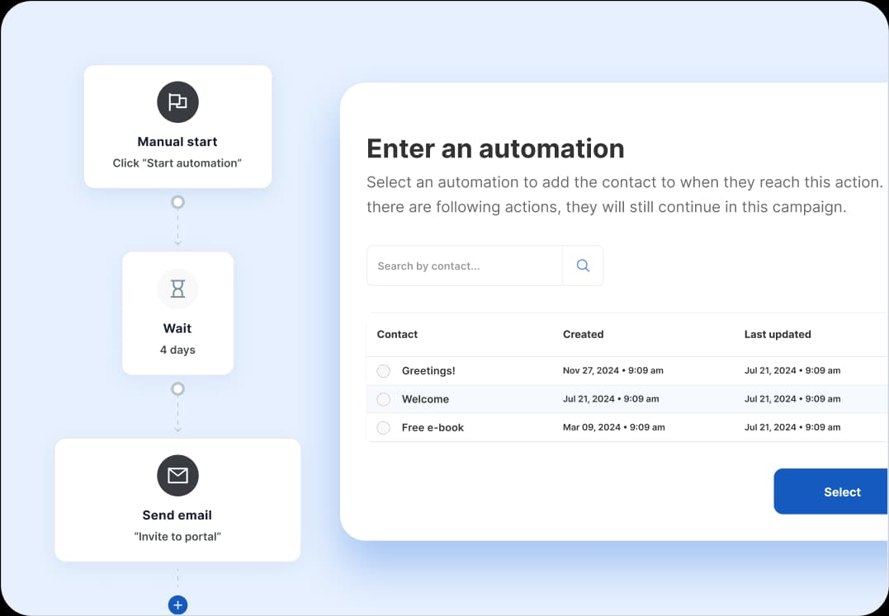Click the flag icon on Manual start
This screenshot has height=616, width=889.
click(x=177, y=102)
